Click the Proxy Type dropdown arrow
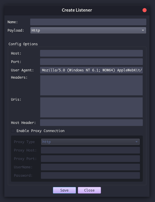The width and height of the screenshot is (155, 202). click(136, 142)
